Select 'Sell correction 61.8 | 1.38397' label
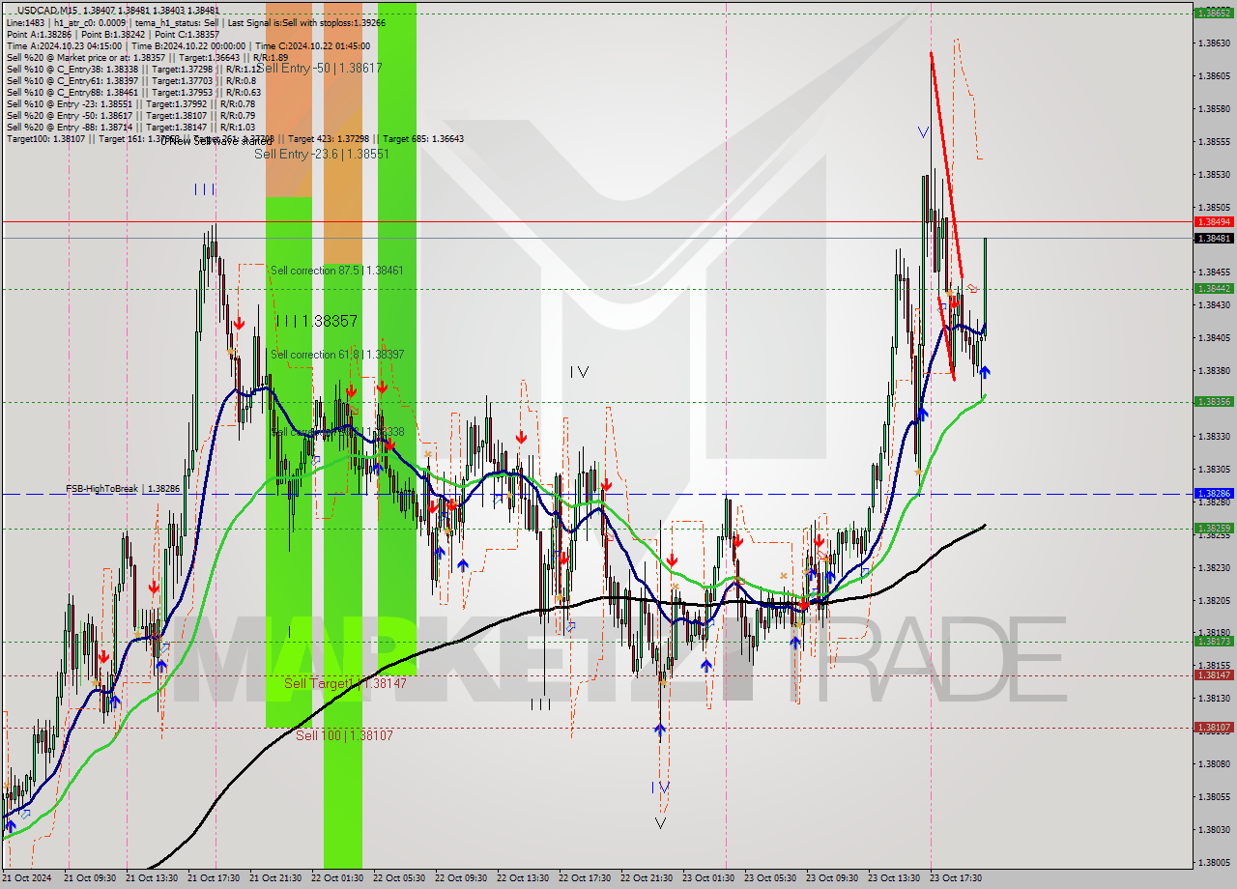 pyautogui.click(x=337, y=355)
